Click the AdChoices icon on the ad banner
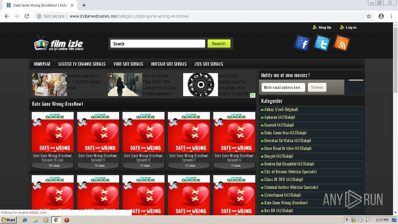The width and height of the screenshot is (398, 224). pos(252,95)
